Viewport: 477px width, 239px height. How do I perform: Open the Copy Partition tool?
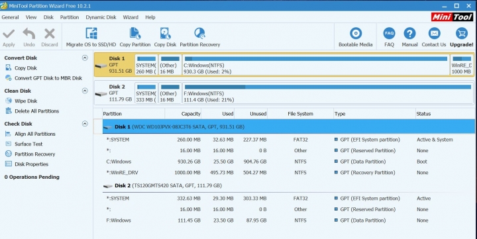pyautogui.click(x=134, y=37)
